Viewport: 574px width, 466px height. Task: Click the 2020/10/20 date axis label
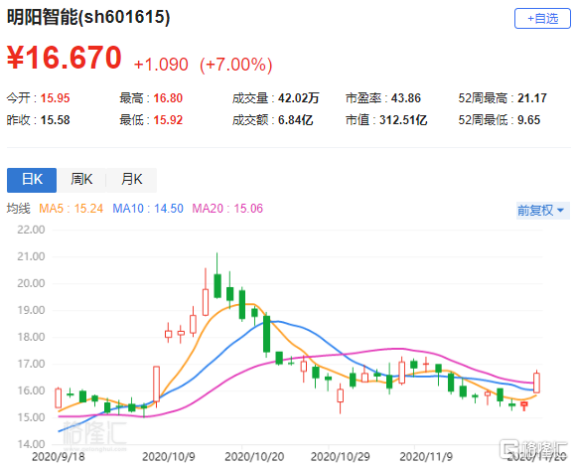point(254,457)
